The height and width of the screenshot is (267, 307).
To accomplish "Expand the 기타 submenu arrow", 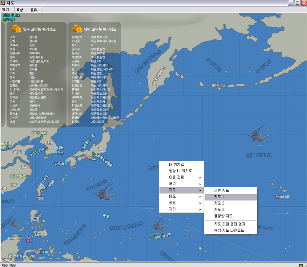I will coord(200,209).
